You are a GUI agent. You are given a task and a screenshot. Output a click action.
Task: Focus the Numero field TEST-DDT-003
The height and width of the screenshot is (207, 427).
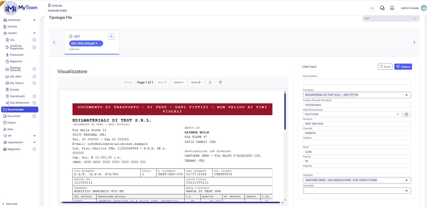(x=357, y=124)
